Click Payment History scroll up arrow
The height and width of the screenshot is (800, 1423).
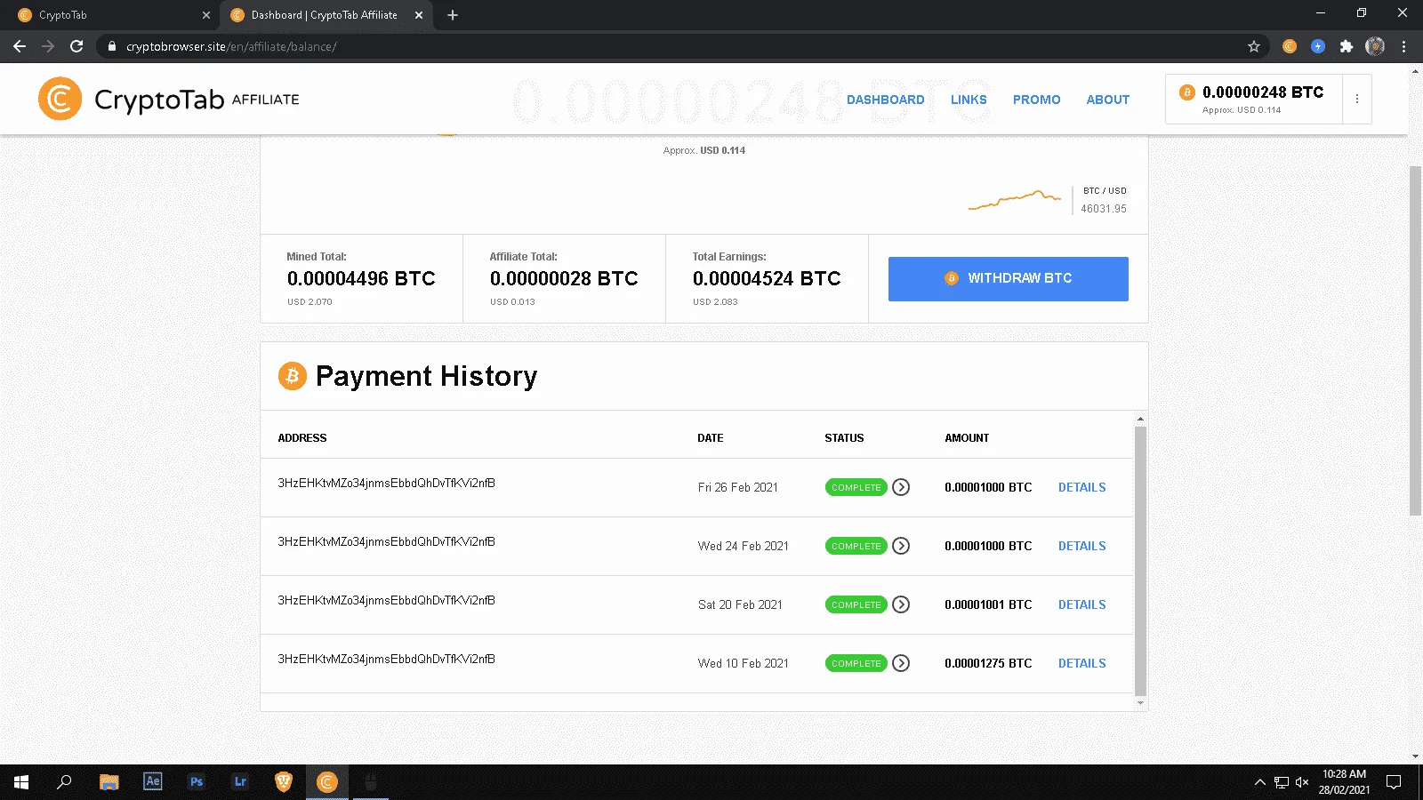pos(1140,419)
